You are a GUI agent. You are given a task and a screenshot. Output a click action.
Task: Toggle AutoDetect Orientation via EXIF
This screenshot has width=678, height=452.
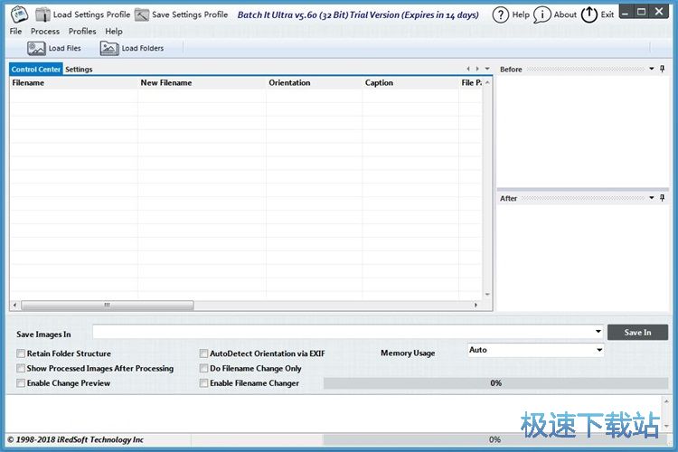(x=203, y=353)
